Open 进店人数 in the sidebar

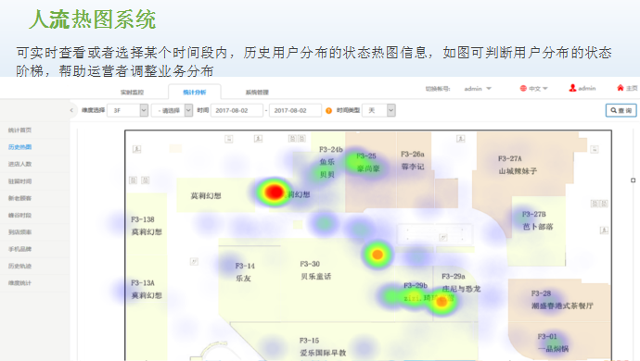19,164
